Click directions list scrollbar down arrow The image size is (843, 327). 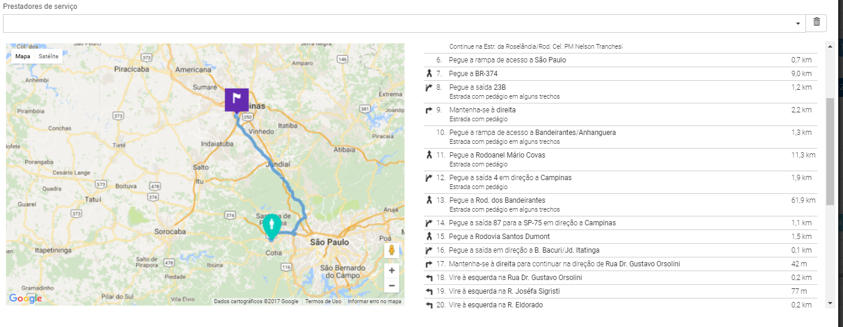point(830,303)
